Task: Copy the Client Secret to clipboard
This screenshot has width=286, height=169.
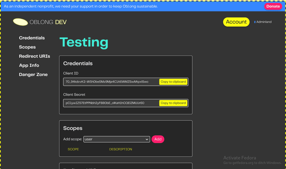Action: point(173,103)
